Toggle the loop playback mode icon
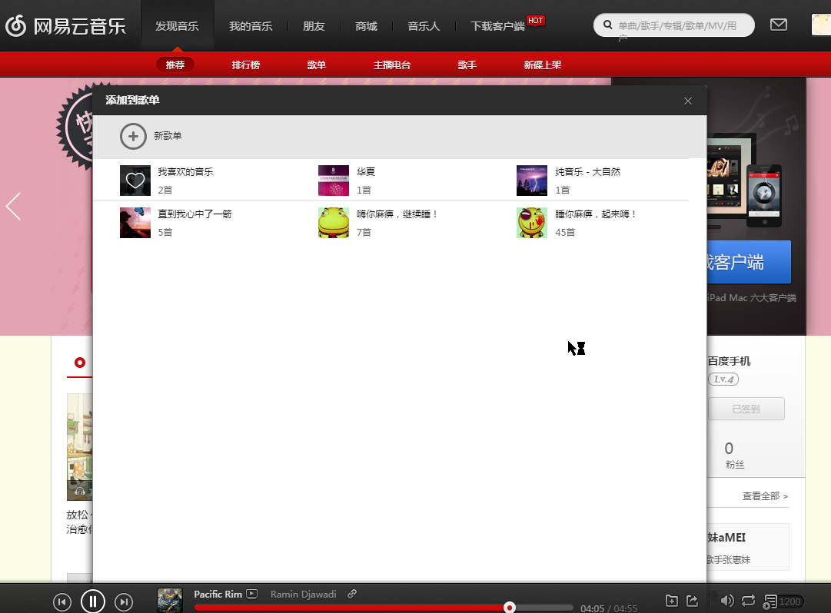831x613 pixels. click(748, 600)
